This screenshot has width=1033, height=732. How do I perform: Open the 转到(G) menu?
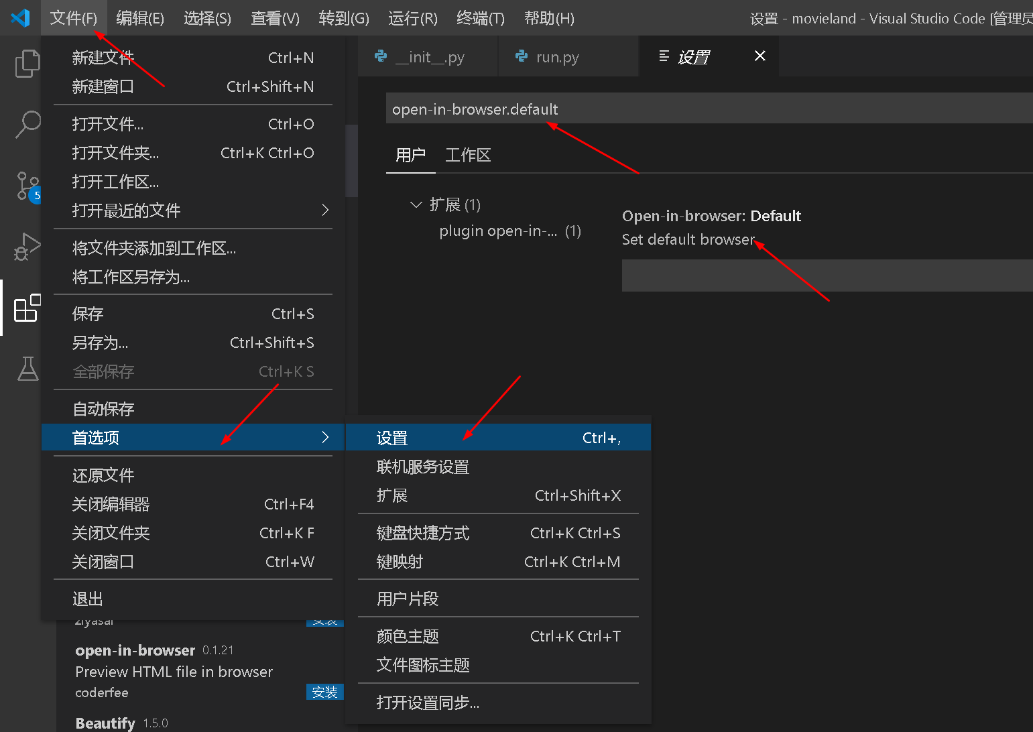click(344, 18)
